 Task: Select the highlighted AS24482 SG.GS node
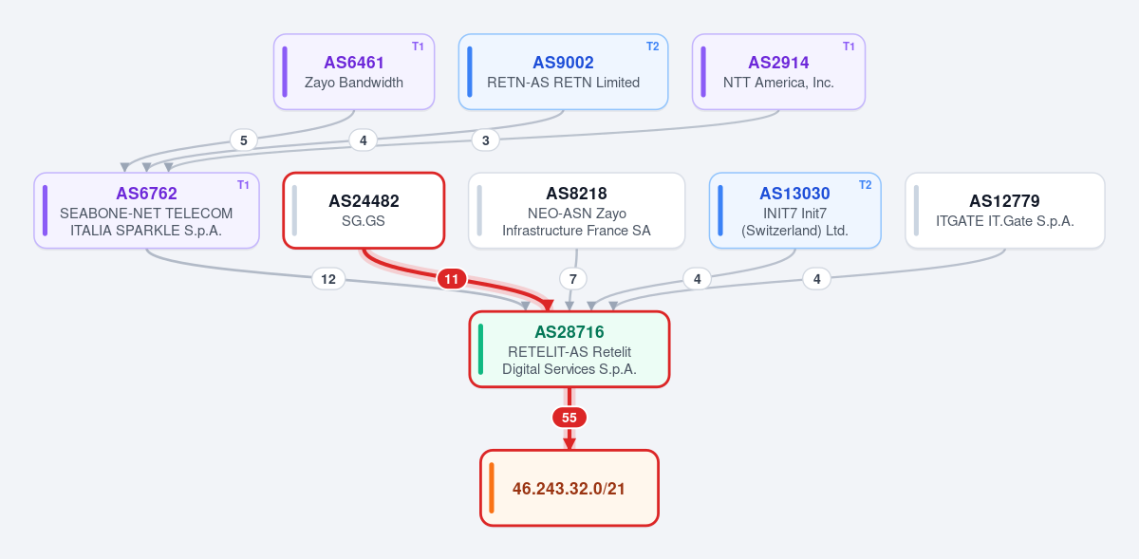pyautogui.click(x=364, y=211)
